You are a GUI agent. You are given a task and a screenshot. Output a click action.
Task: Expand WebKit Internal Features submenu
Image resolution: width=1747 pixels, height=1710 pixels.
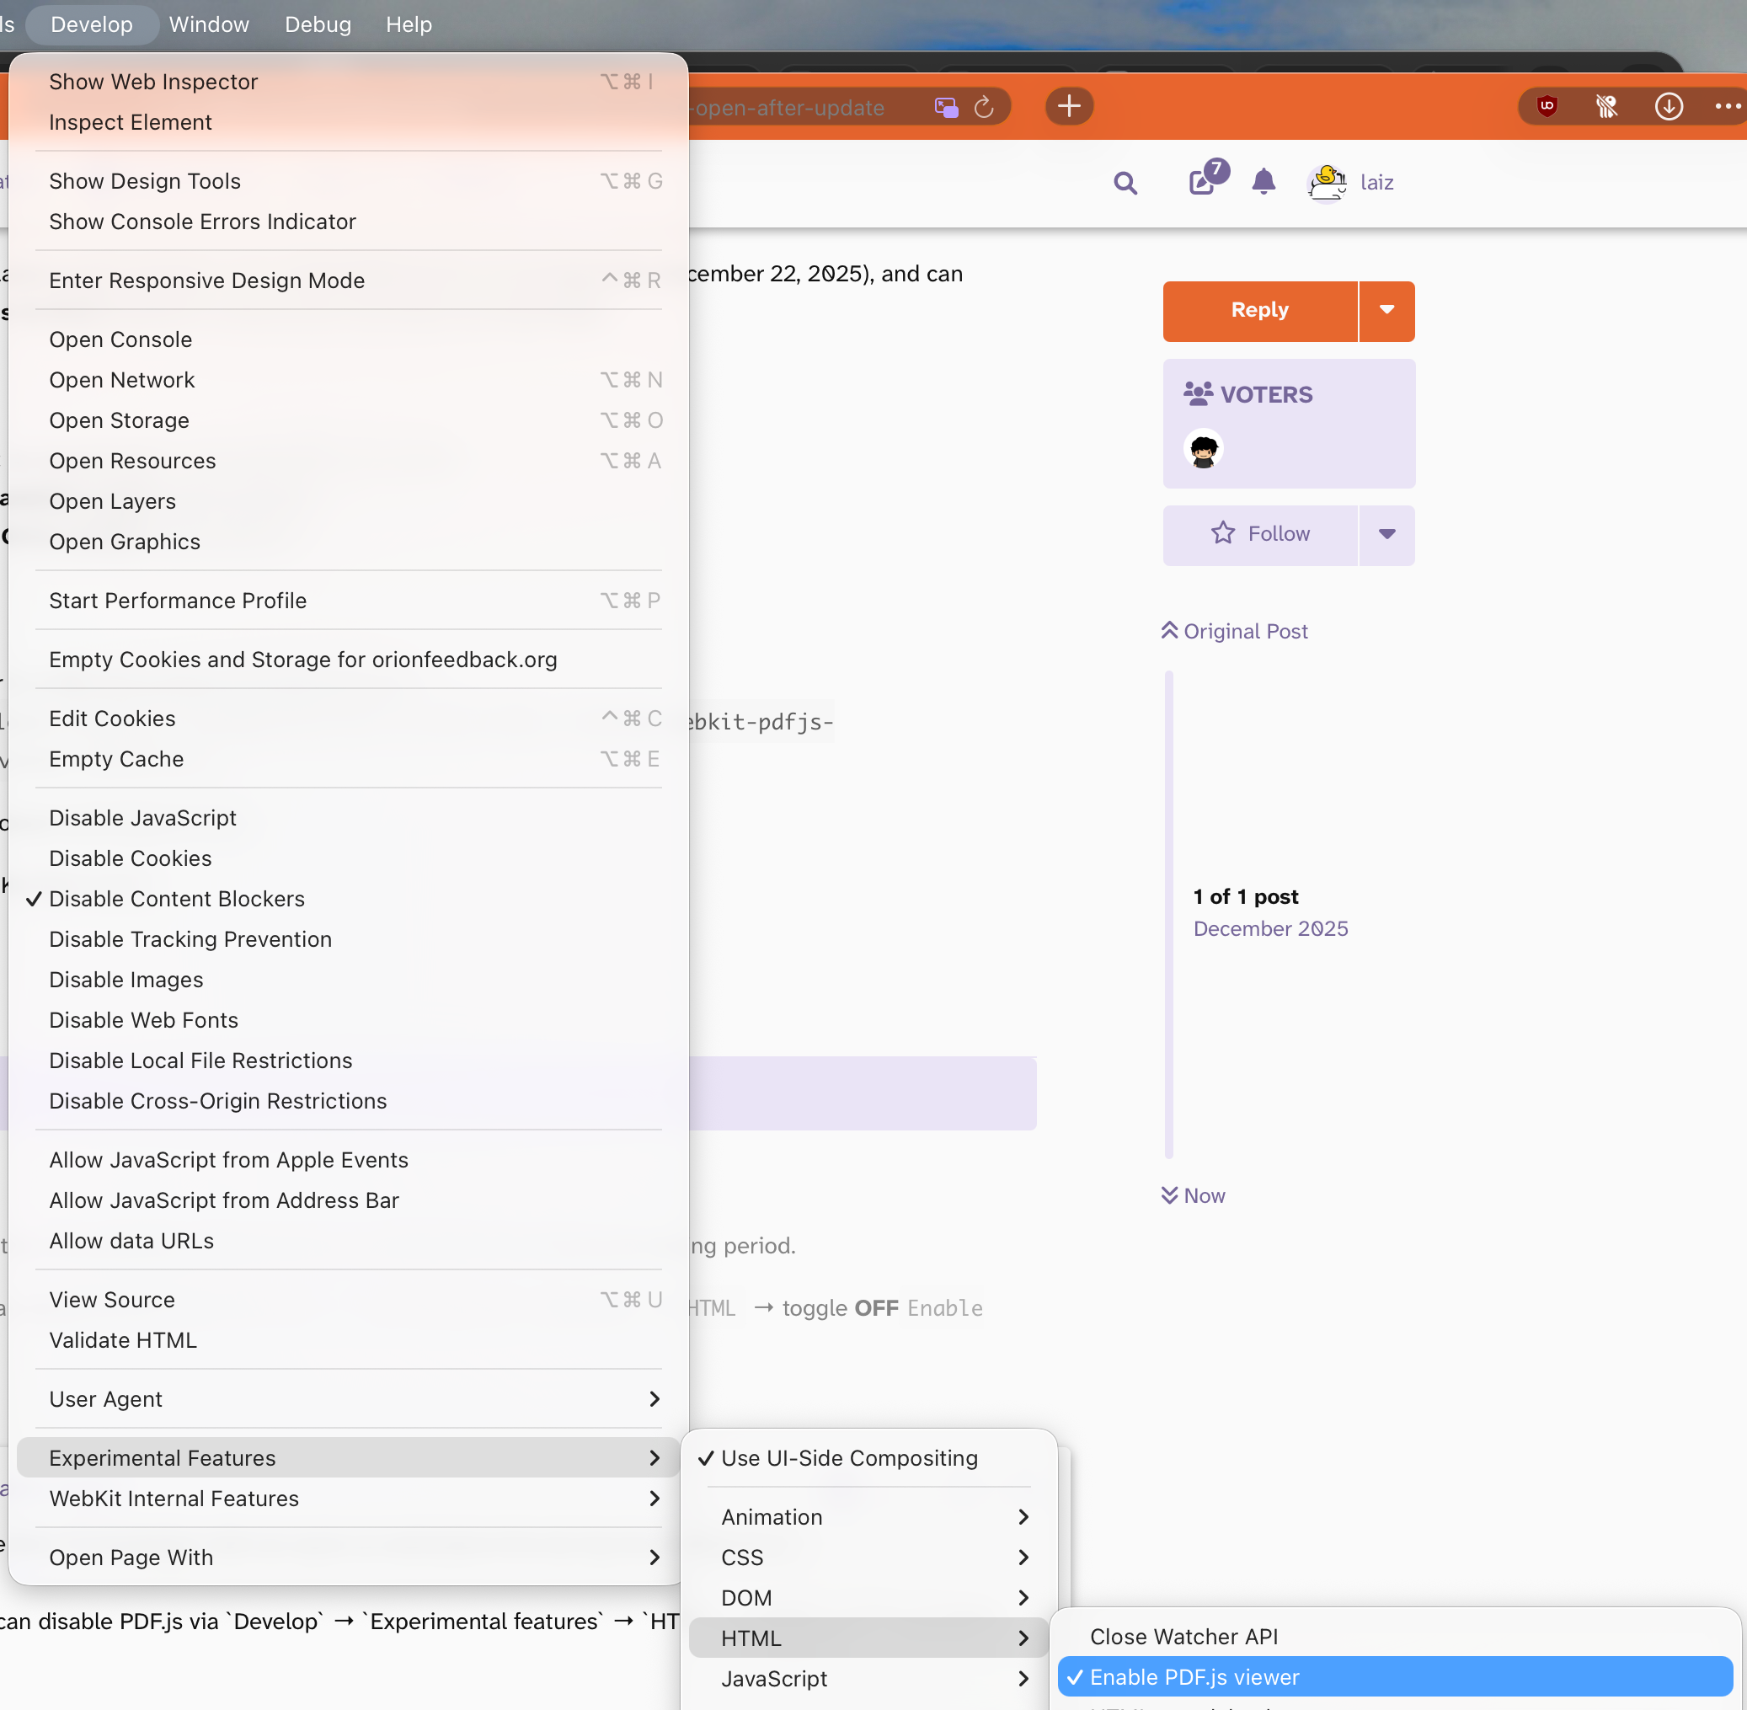coord(348,1498)
